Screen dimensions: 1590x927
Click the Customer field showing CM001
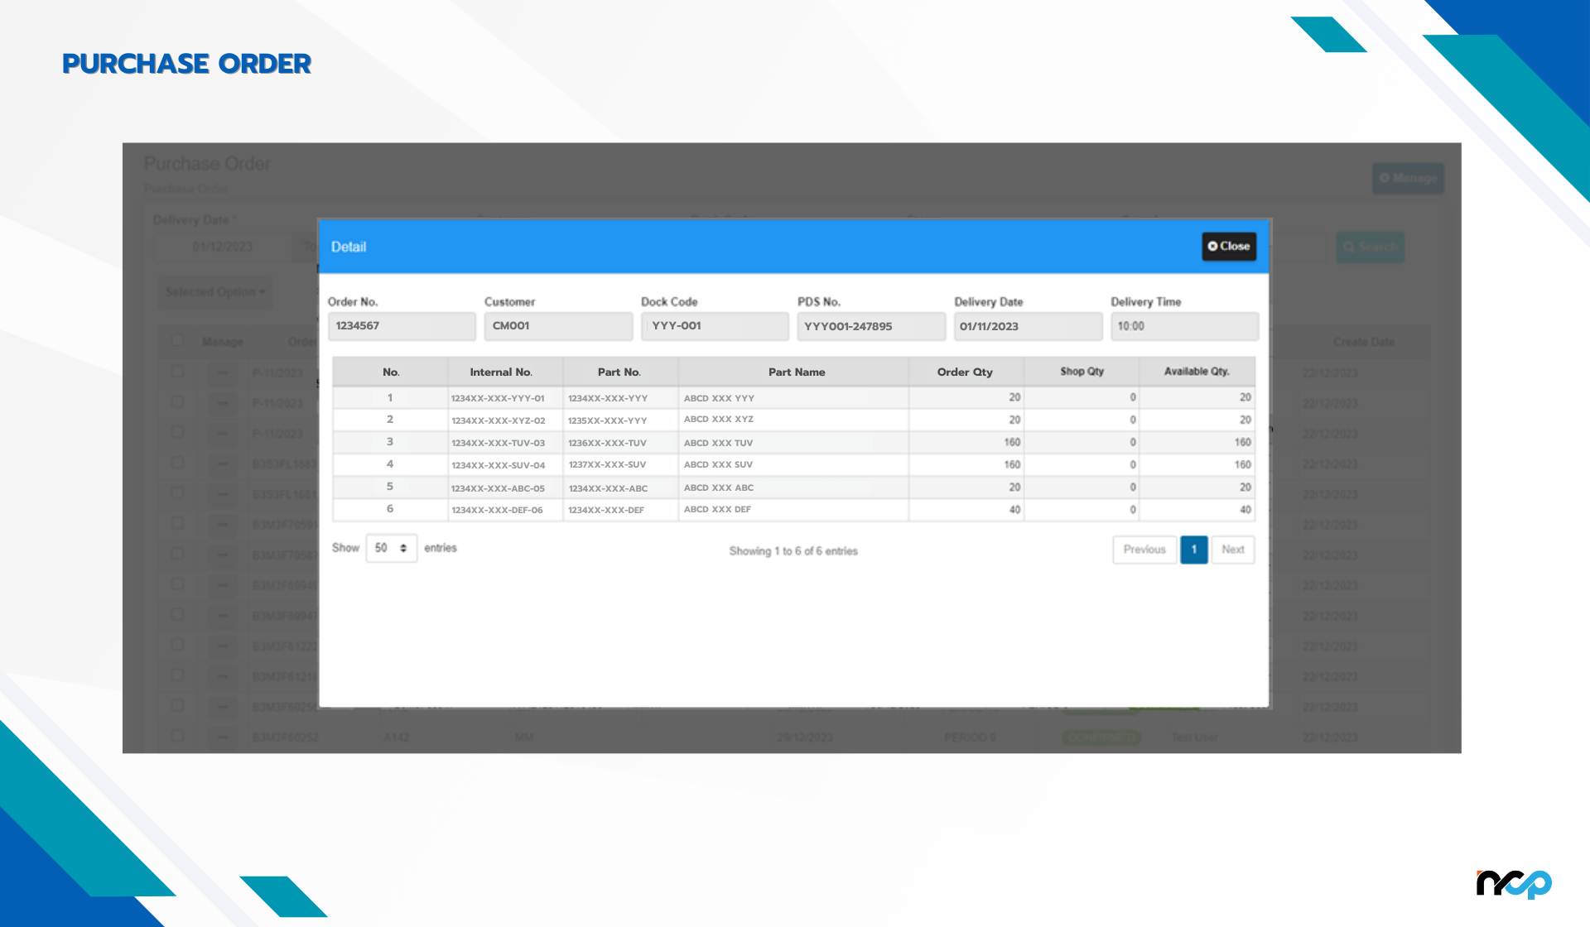(558, 326)
